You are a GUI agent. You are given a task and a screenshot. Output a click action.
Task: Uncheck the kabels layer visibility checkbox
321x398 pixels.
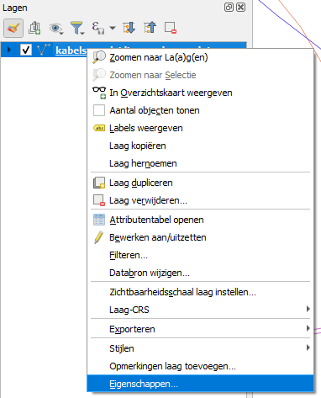click(x=26, y=50)
